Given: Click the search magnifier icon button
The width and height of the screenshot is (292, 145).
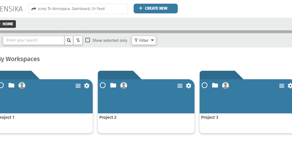Looking at the screenshot, I should click(69, 41).
